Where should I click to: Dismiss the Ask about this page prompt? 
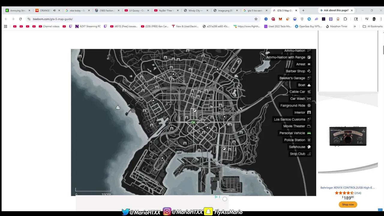[x=352, y=10]
